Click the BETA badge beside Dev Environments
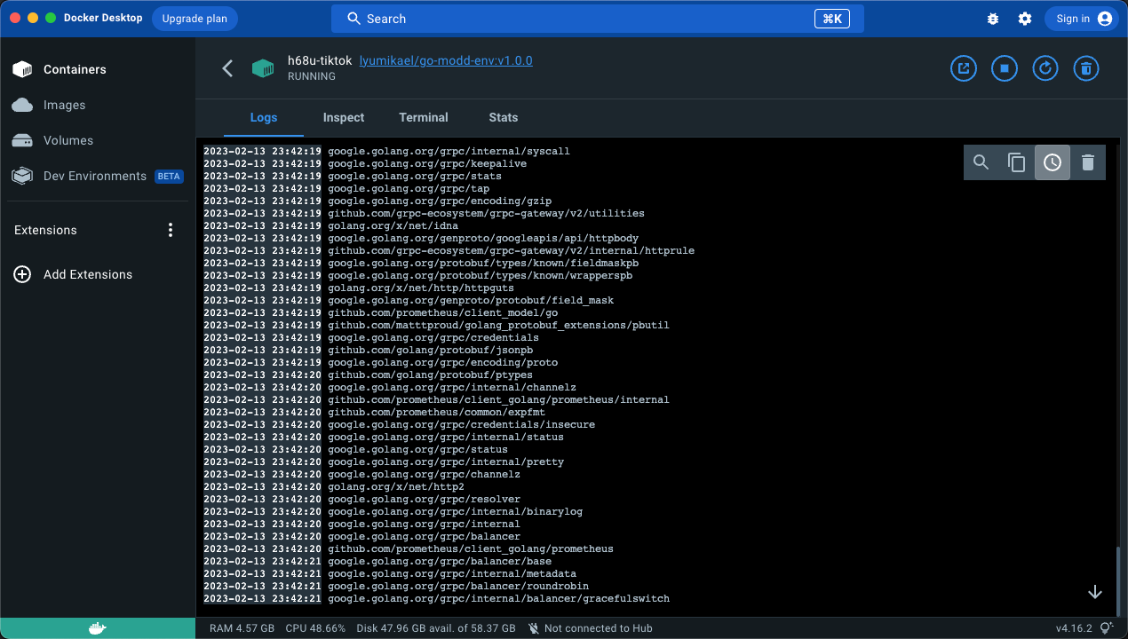The width and height of the screenshot is (1128, 639). tap(169, 176)
